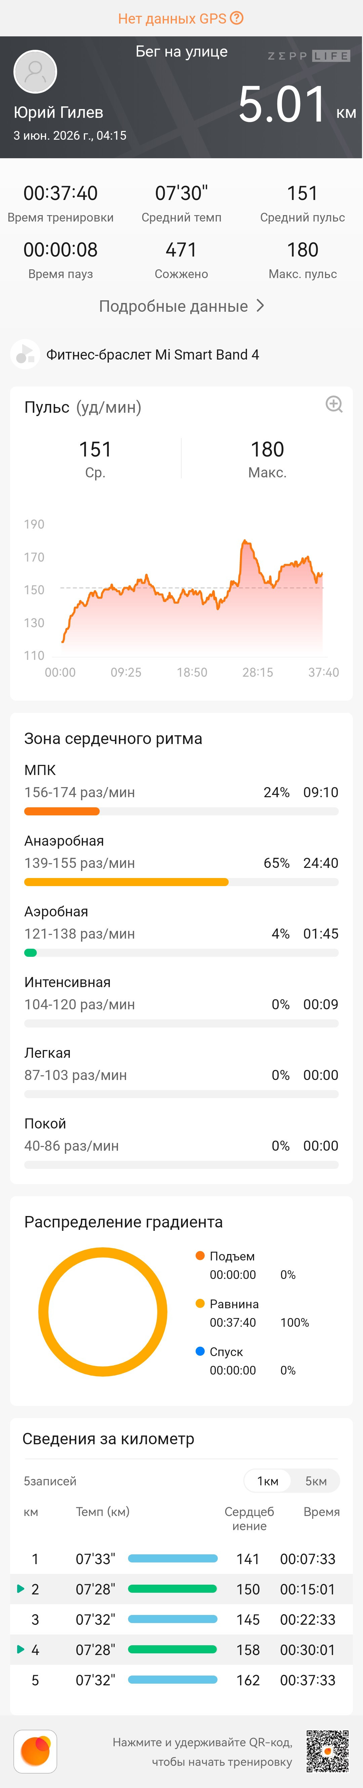Viewport: 363px width, 1788px height.
Task: Tap the QR code to start workout
Action: pos(328,1751)
